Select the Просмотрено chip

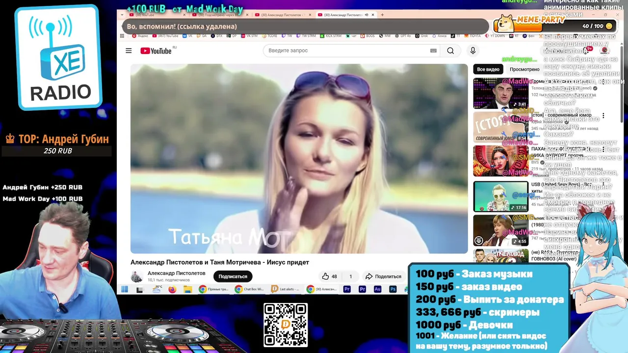(x=524, y=69)
